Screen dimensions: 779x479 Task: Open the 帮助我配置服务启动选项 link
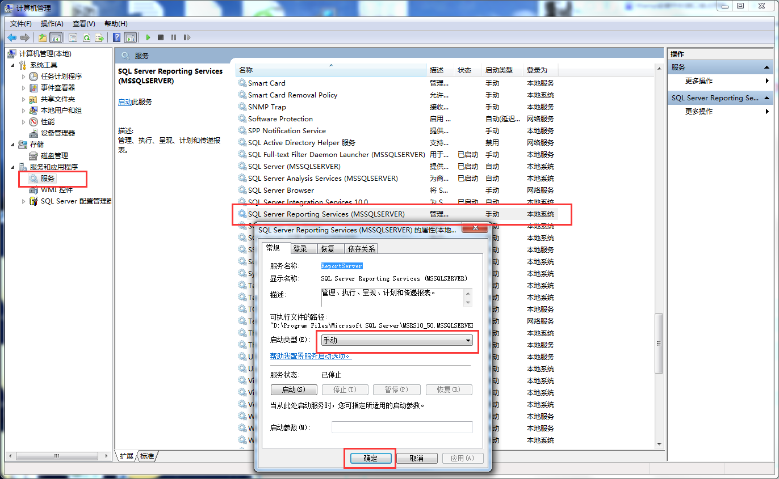[311, 356]
